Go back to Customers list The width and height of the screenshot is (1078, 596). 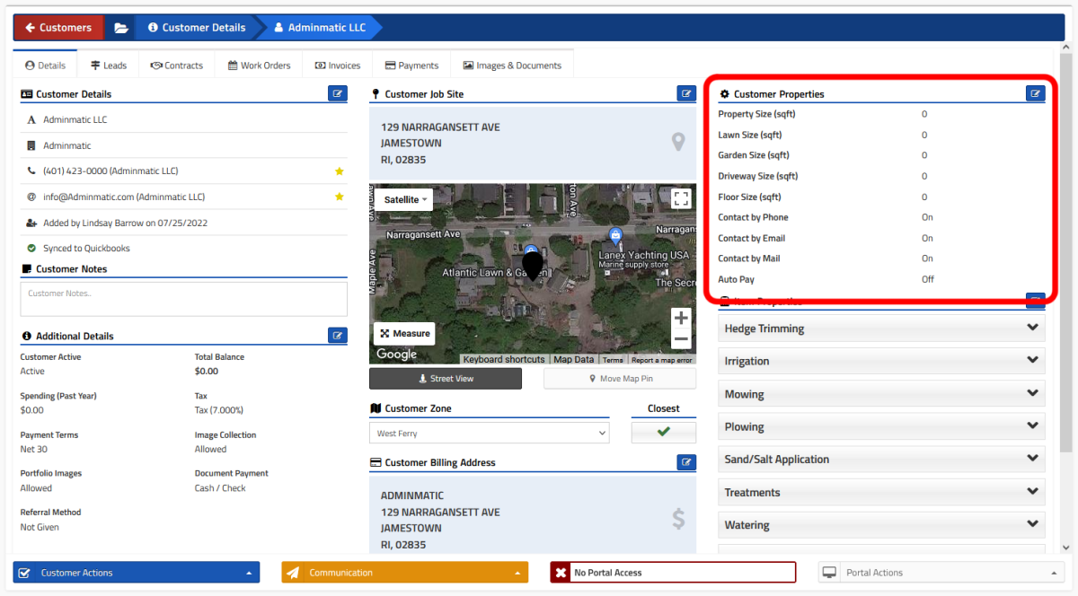tap(58, 28)
